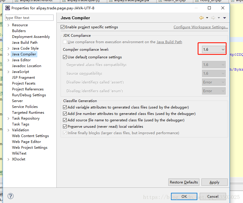243x203 pixels.
Task: Open Disallow identifiers called 'assert' dropdown
Action: click(213, 82)
